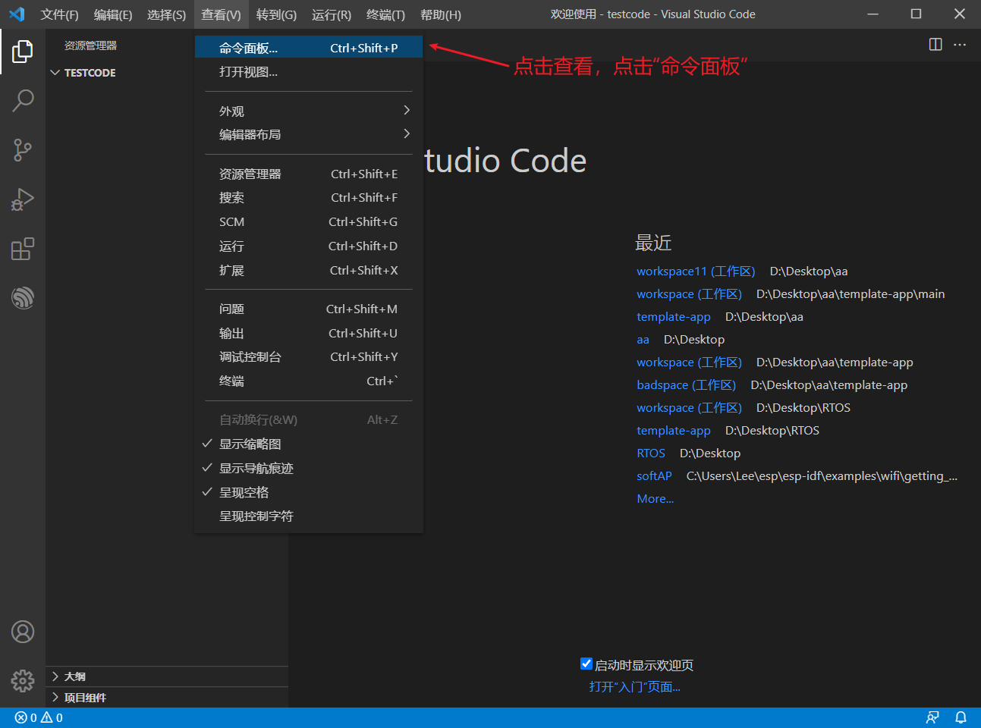
Task: Open the 终端(T) menu
Action: [385, 14]
